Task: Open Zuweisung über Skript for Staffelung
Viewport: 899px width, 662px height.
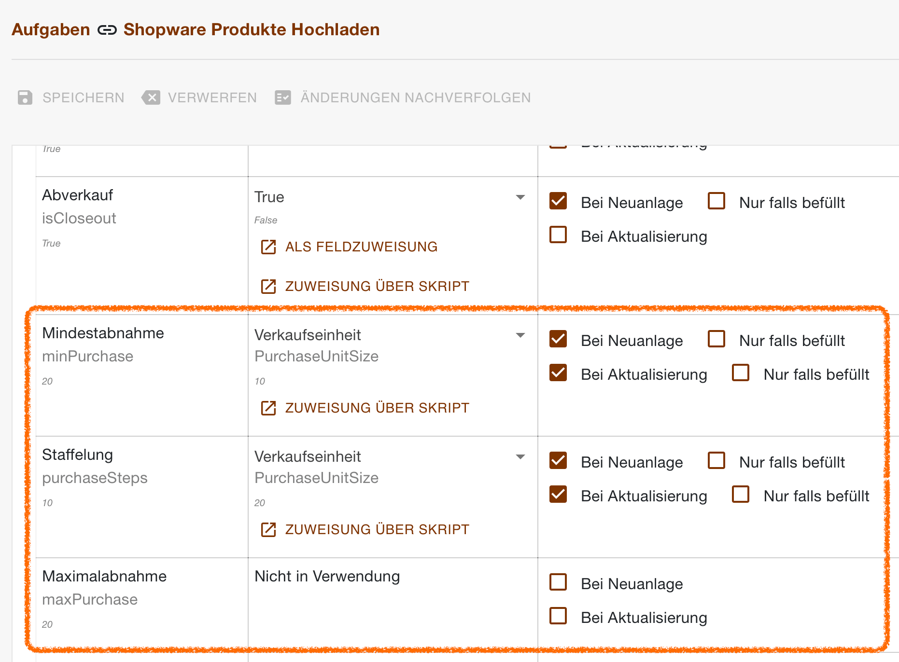Action: [x=378, y=530]
